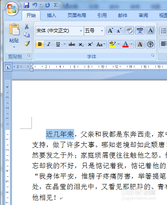This screenshot has width=167, height=205.
Task: Expand the font name dropdown arrow
Action: 81,31
